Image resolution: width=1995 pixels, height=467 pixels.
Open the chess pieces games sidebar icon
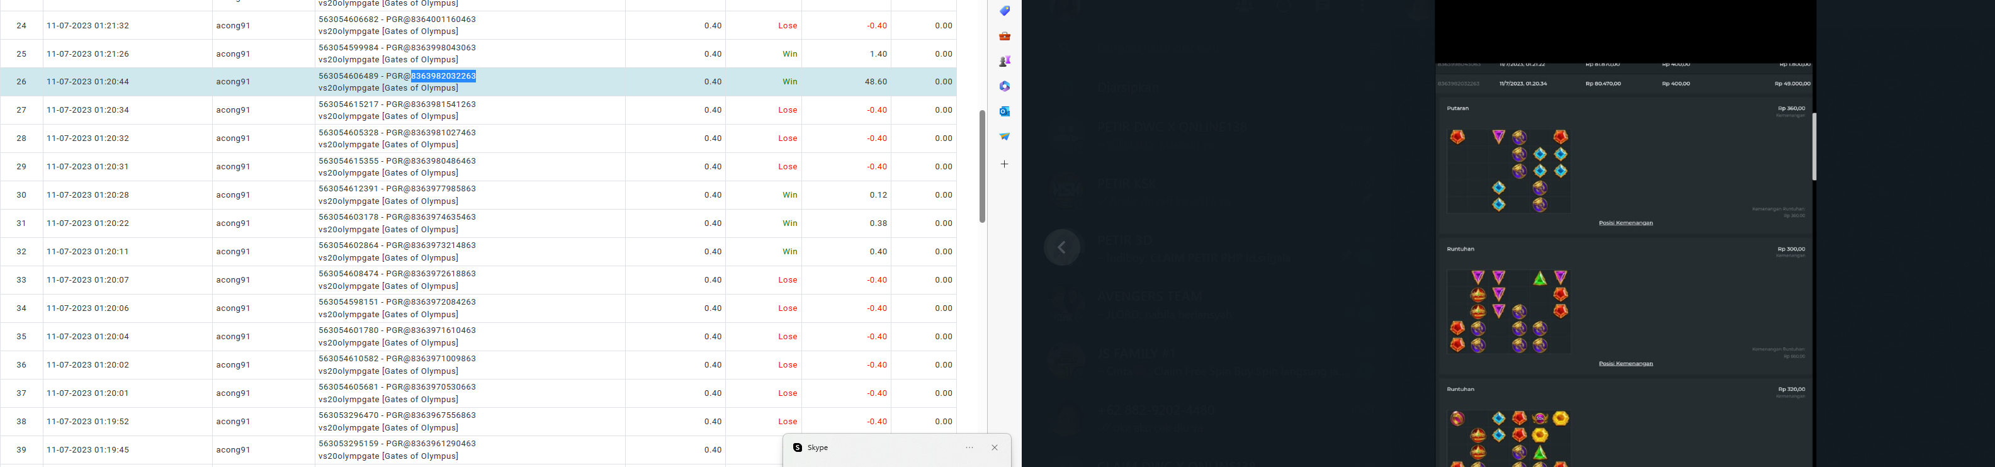(x=1005, y=61)
